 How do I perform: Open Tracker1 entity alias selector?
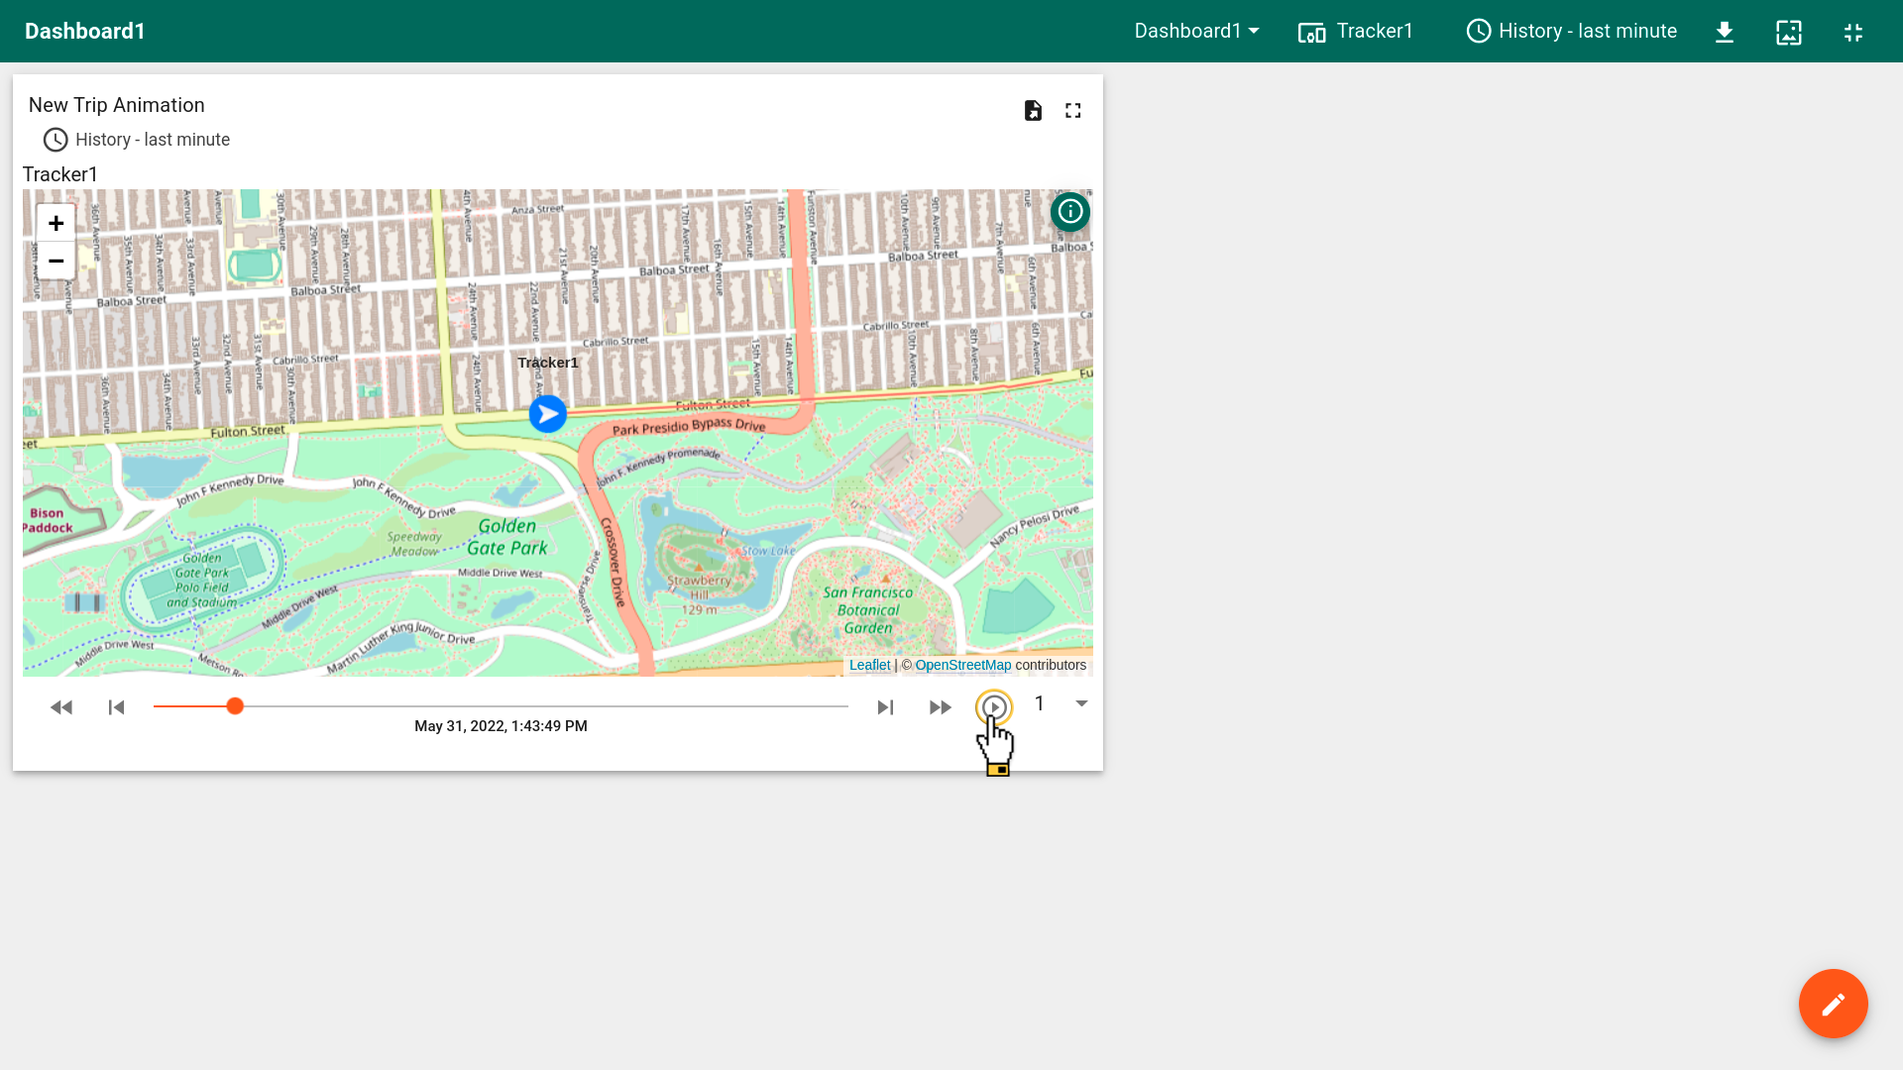coord(1356,32)
